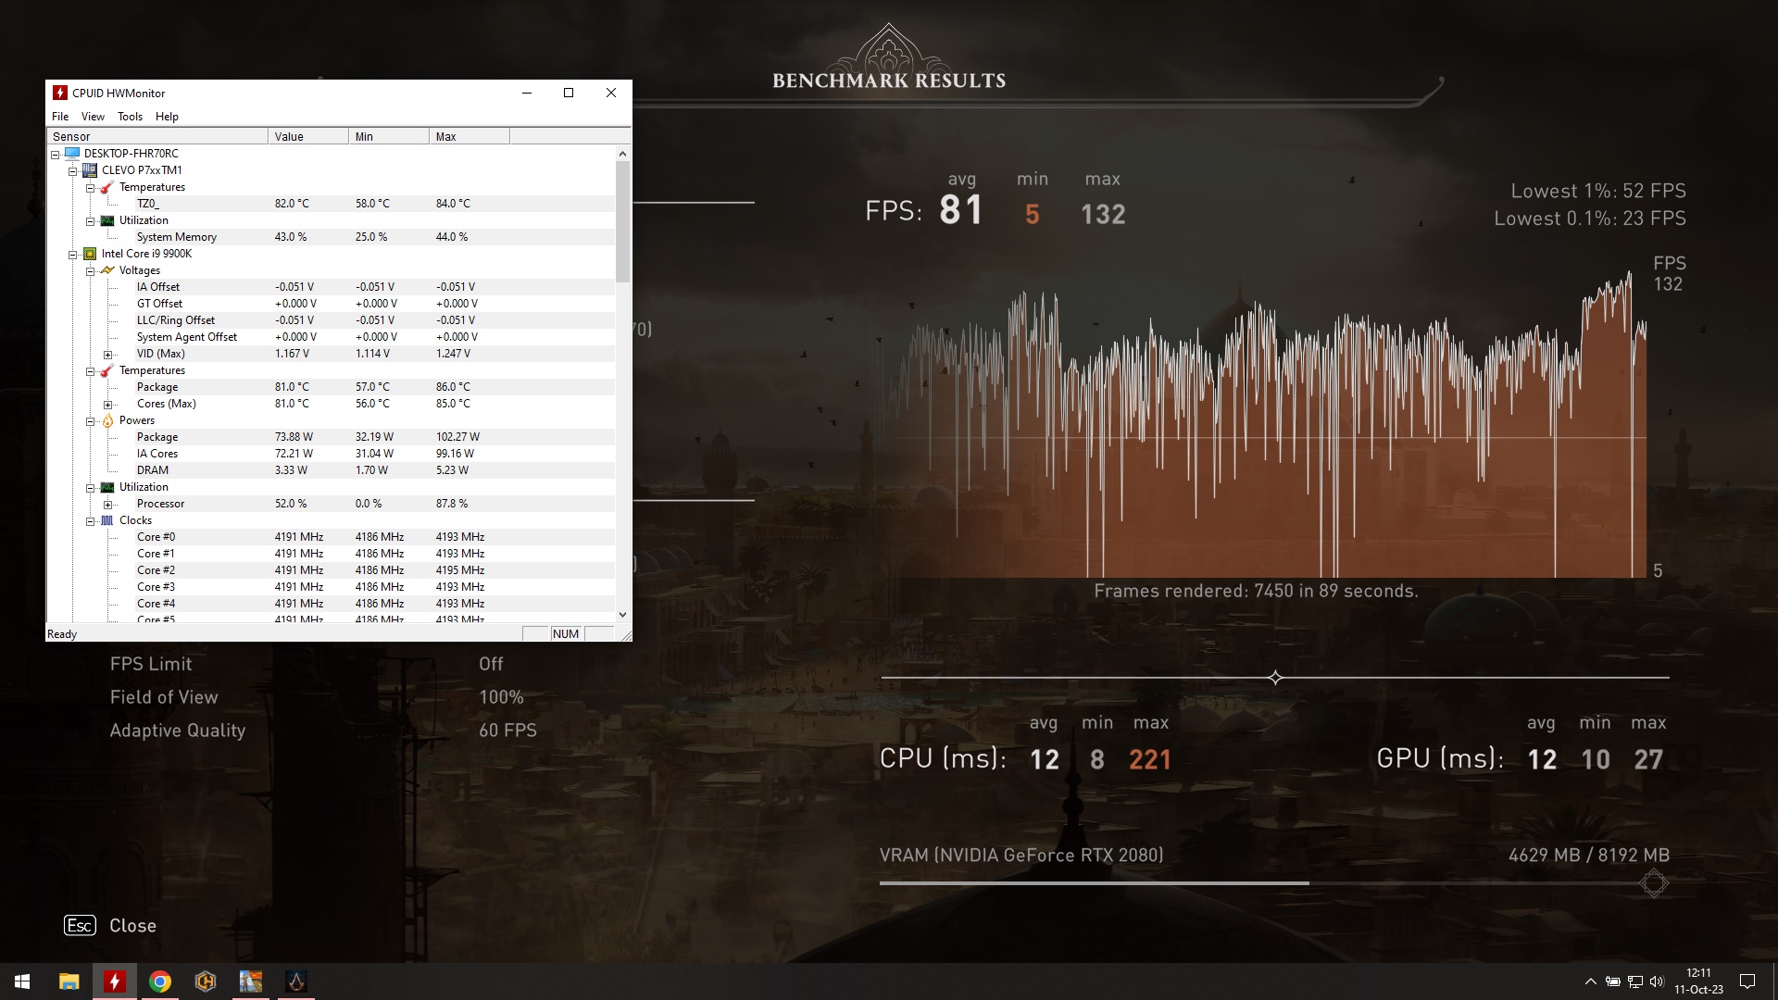
Task: Click the Powers flame icon
Action: coord(107,420)
